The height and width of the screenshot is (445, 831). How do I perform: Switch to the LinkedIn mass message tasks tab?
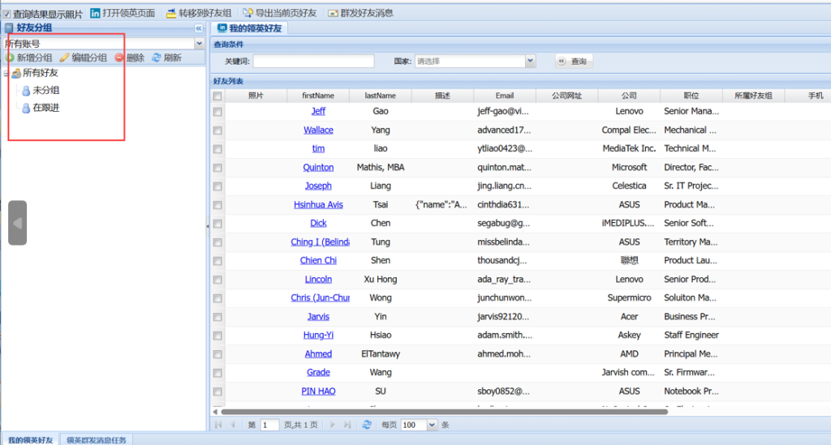[97, 439]
